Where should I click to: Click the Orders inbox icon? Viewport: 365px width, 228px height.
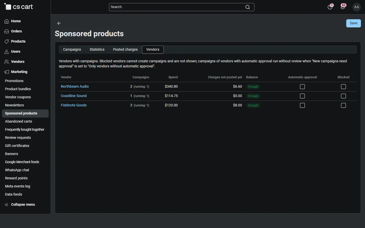point(7,31)
